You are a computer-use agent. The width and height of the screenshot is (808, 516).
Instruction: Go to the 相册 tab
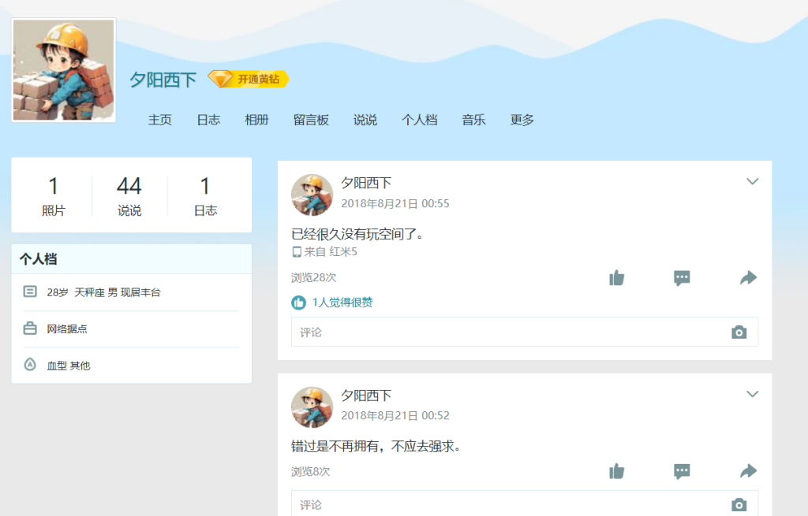(x=256, y=120)
